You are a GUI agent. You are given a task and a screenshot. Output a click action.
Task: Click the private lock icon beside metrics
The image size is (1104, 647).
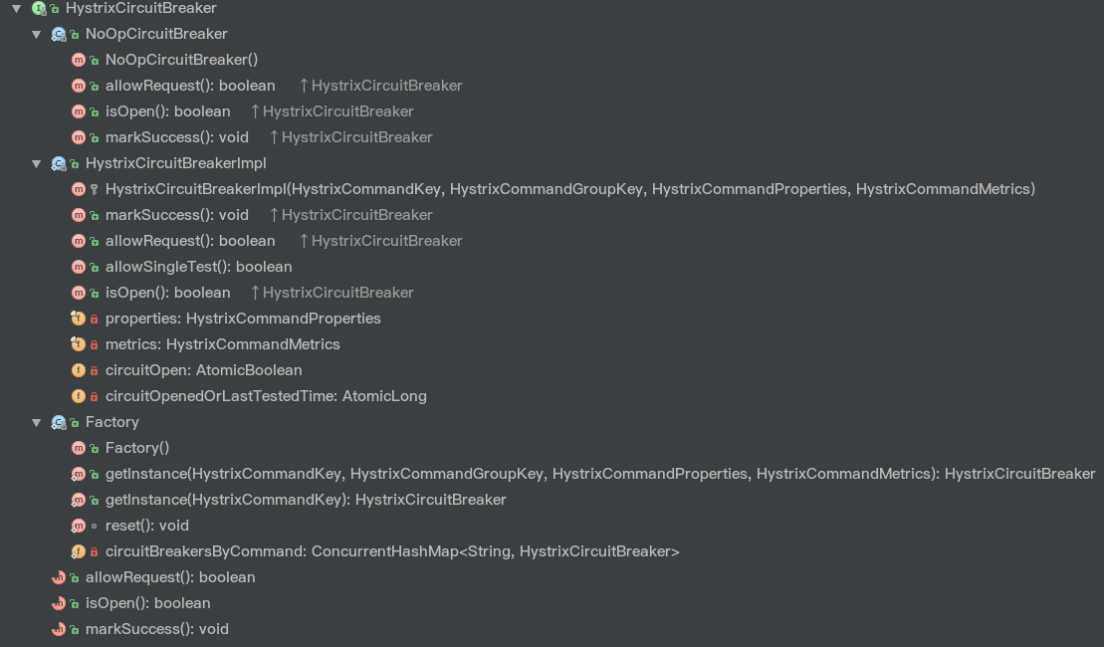[94, 345]
